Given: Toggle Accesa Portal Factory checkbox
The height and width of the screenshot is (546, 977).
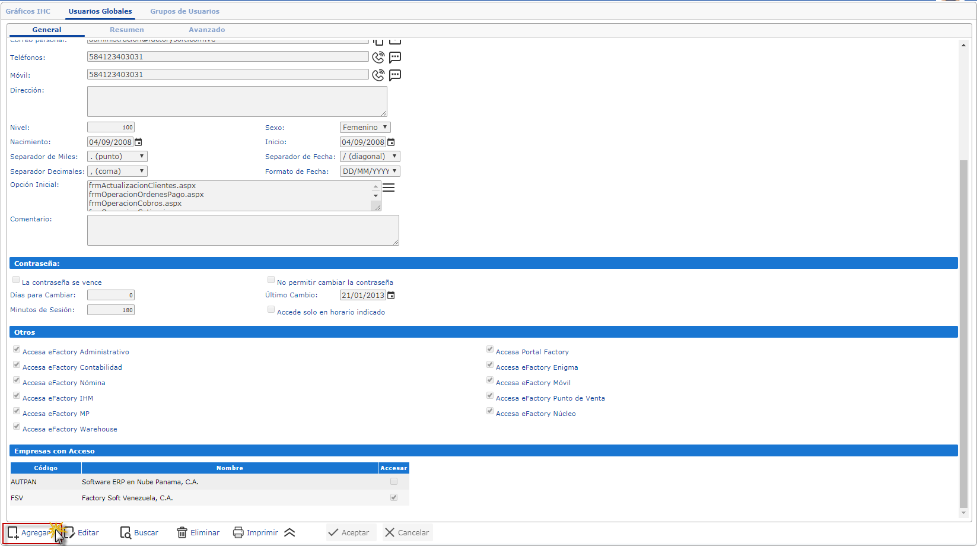Looking at the screenshot, I should click(x=490, y=350).
